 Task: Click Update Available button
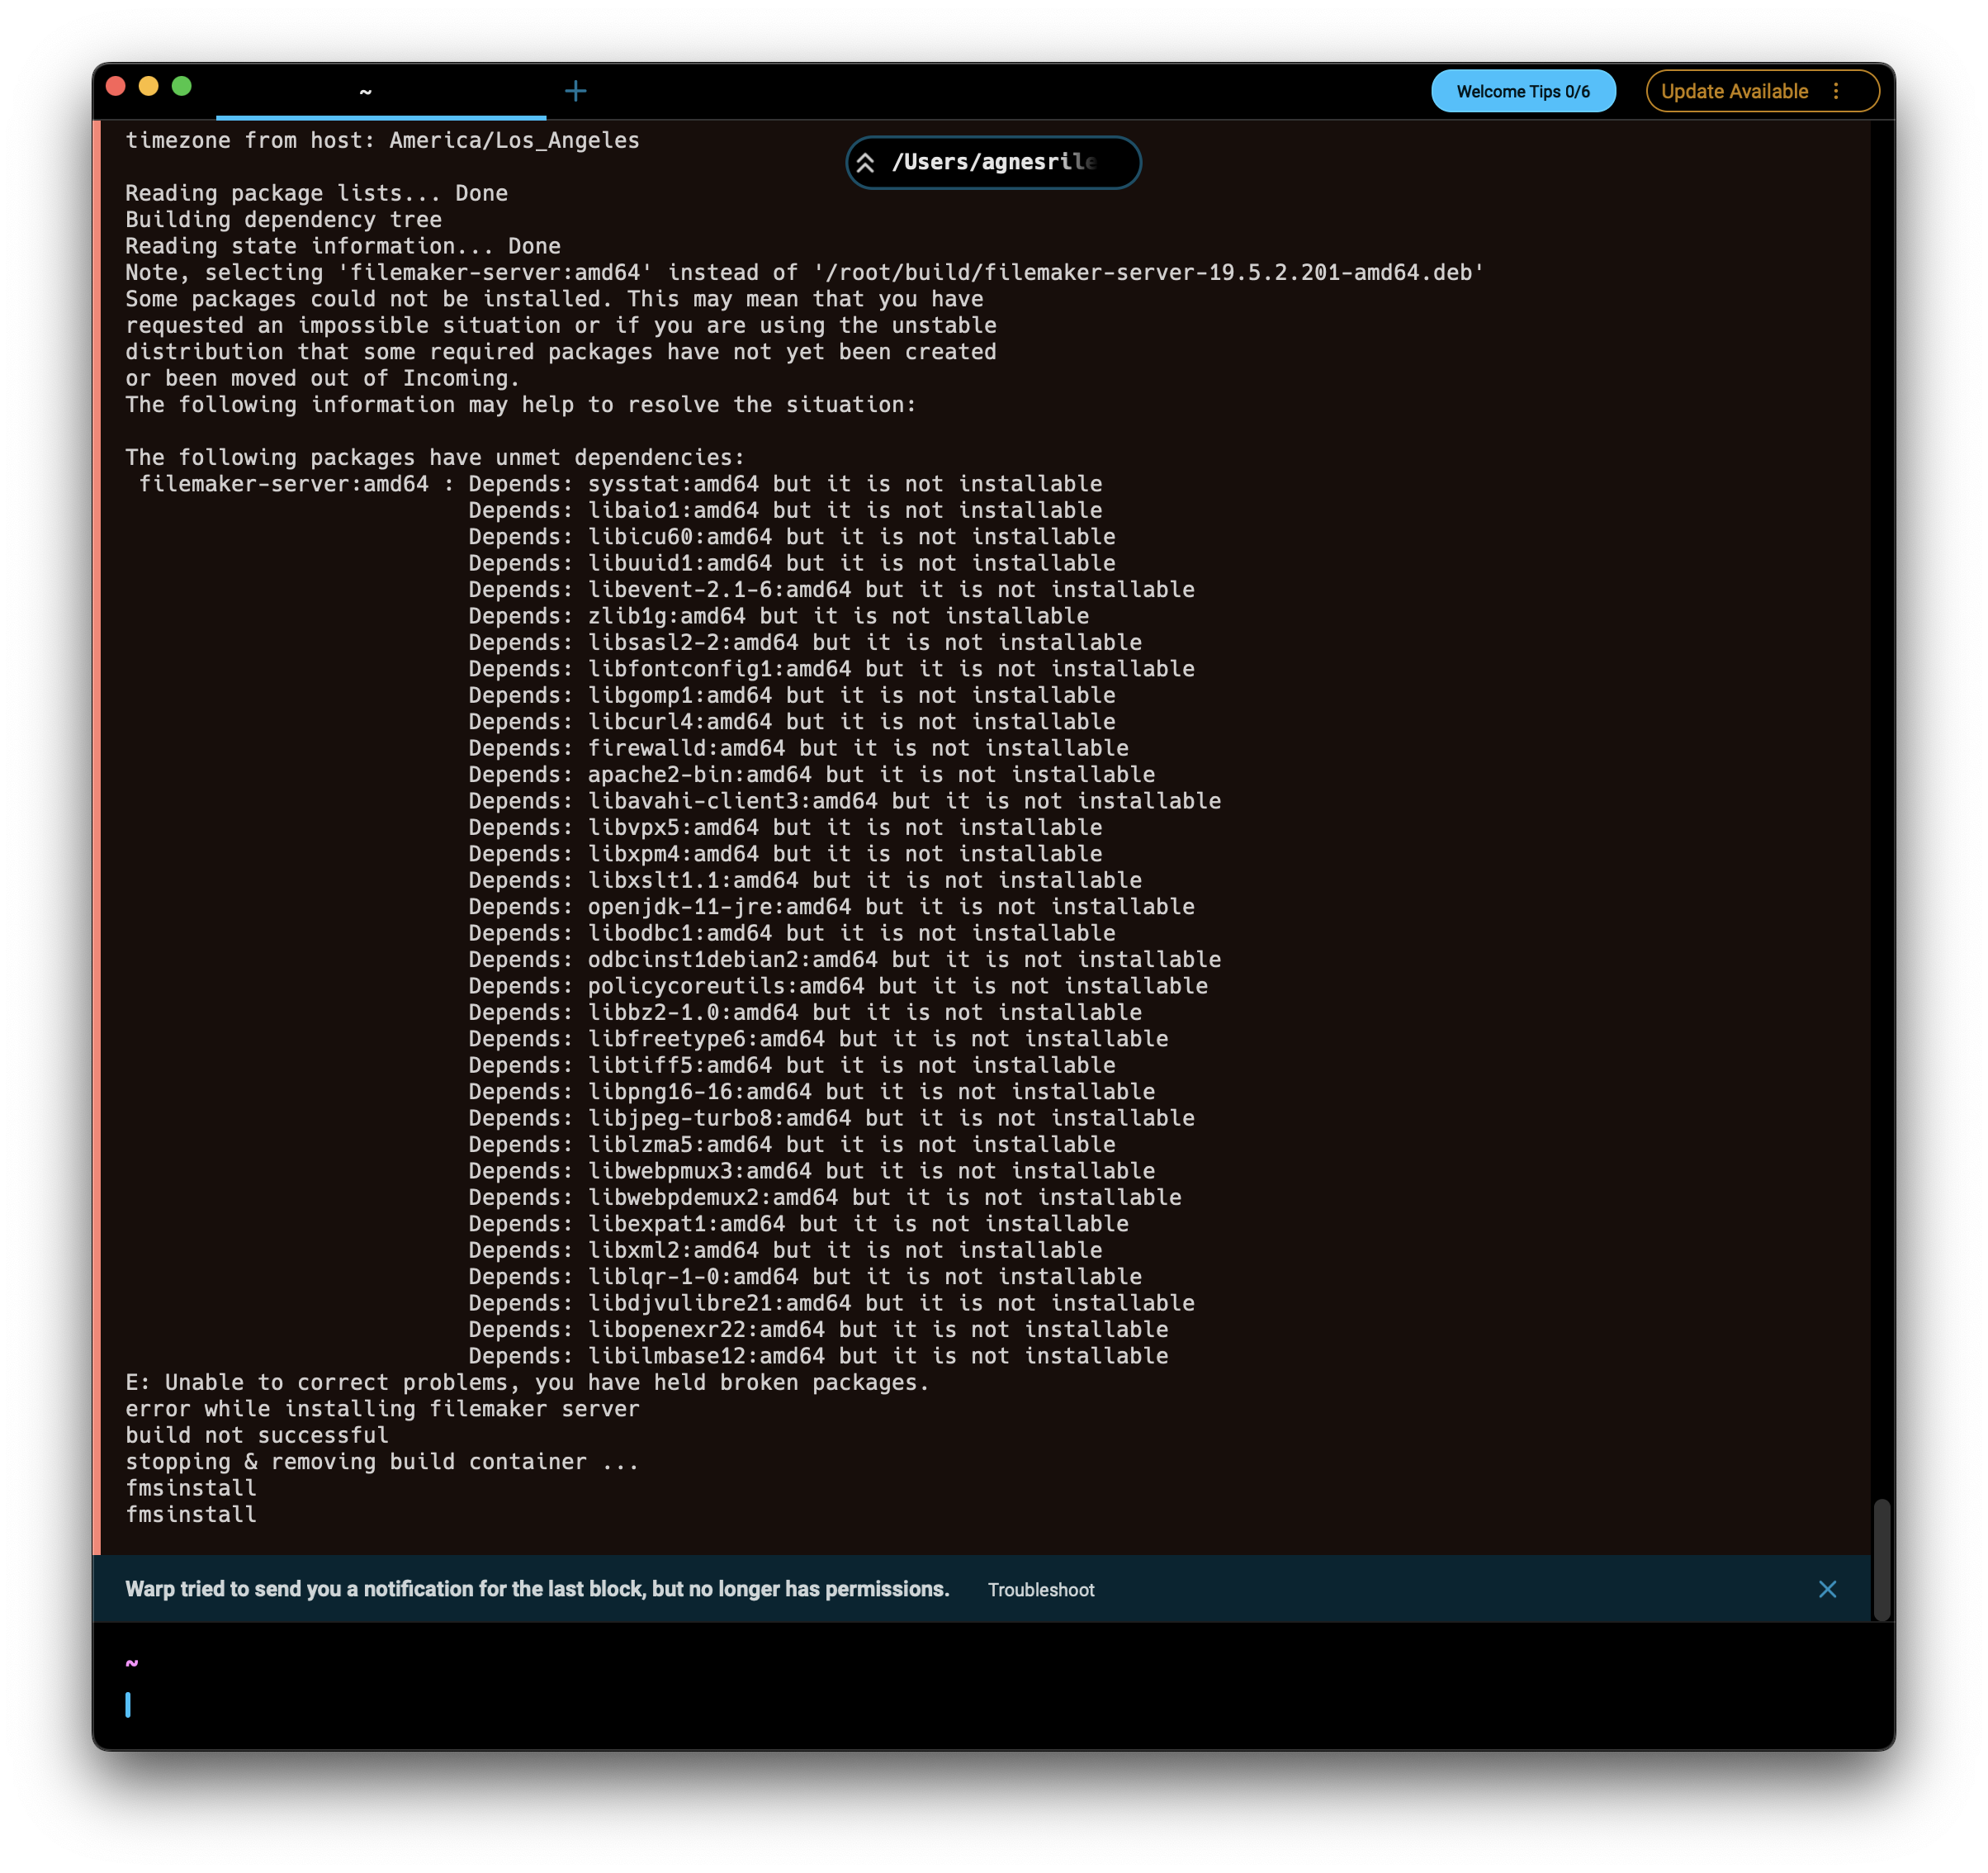coord(1735,91)
